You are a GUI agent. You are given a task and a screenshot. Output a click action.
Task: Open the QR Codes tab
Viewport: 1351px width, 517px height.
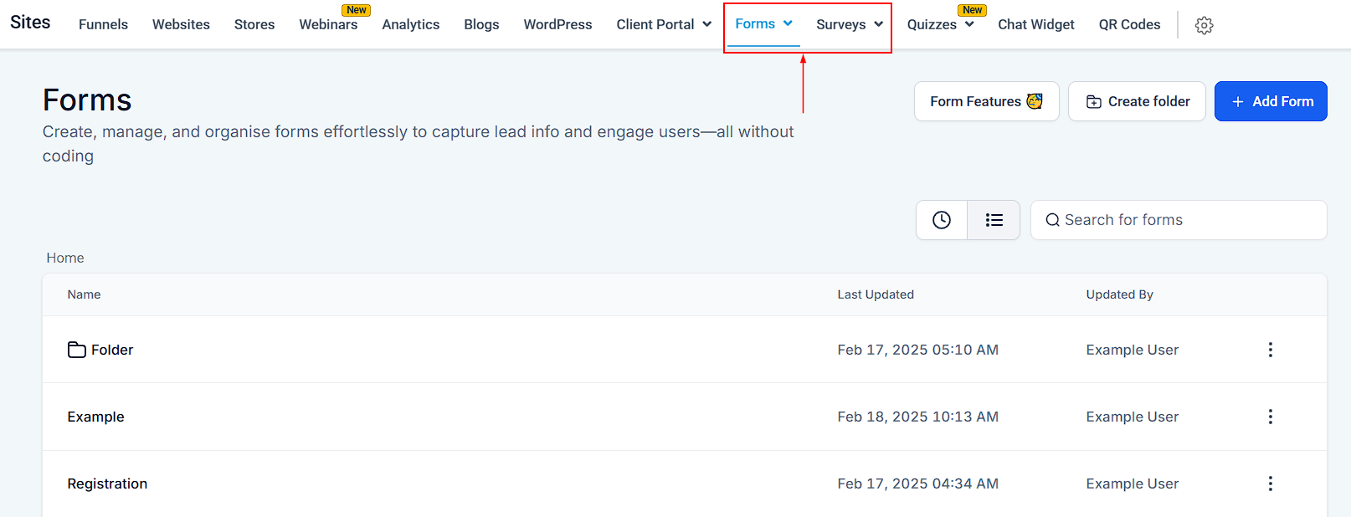coord(1129,24)
